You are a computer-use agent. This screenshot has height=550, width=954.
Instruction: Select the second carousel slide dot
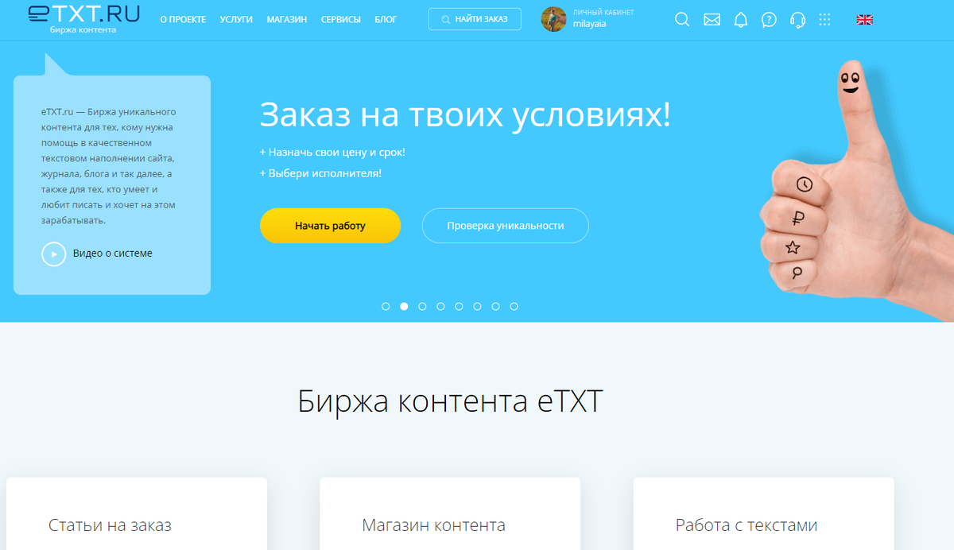404,306
